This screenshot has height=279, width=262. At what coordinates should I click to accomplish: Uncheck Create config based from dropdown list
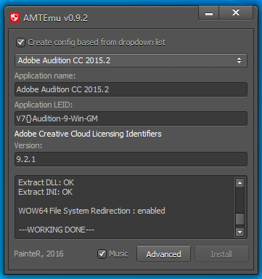coord(20,43)
